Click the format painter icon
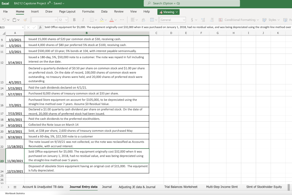 click(x=25, y=20)
